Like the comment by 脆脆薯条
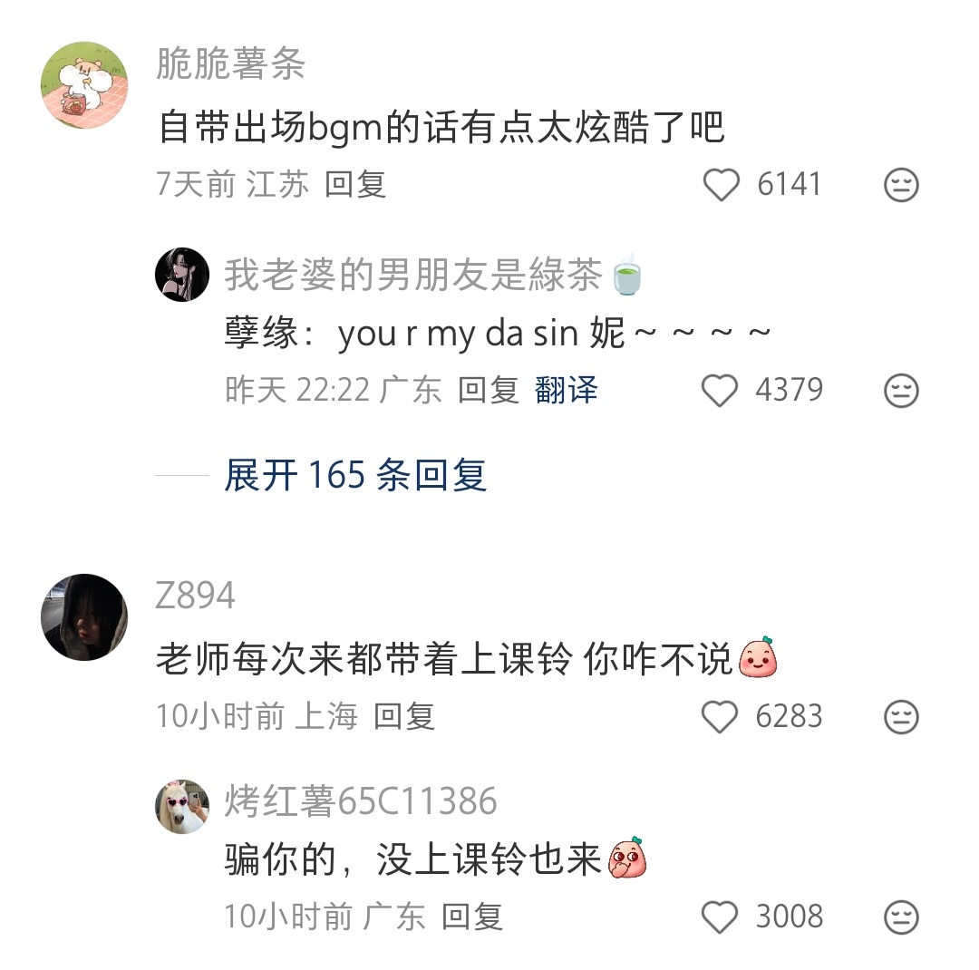This screenshot has height=970, width=979. click(722, 185)
